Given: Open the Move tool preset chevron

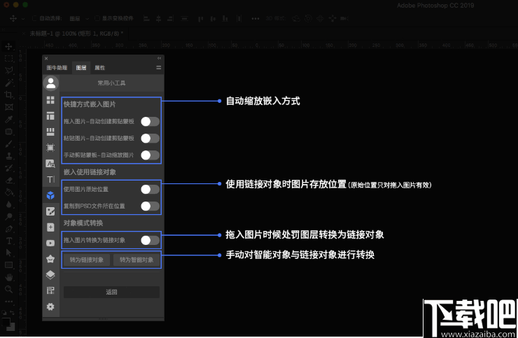Looking at the screenshot, I should [23, 19].
